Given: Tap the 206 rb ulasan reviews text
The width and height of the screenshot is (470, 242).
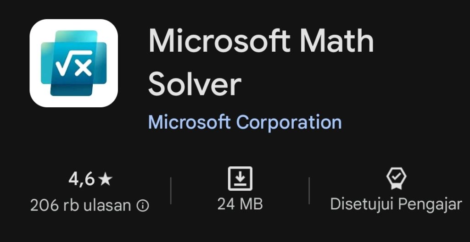Looking at the screenshot, I should pos(81,205).
